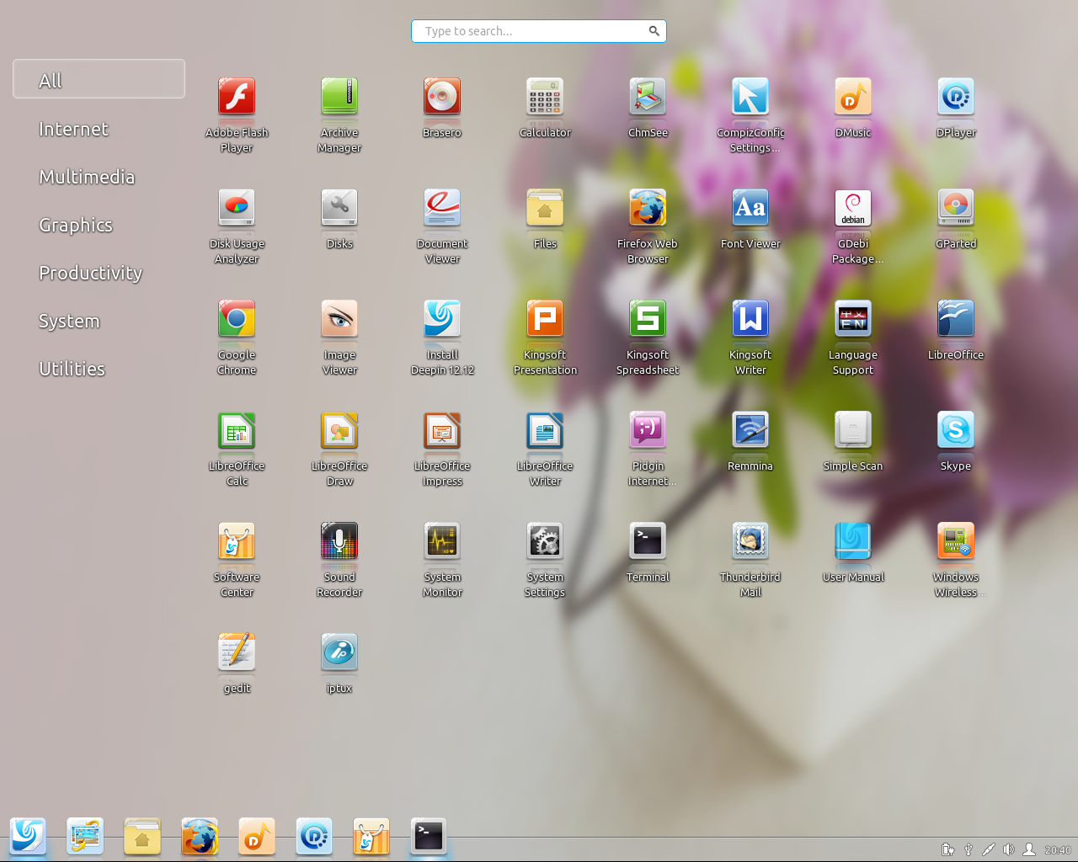The image size is (1078, 862).
Task: Open Firefox Web Browser in app grid
Action: (x=648, y=207)
